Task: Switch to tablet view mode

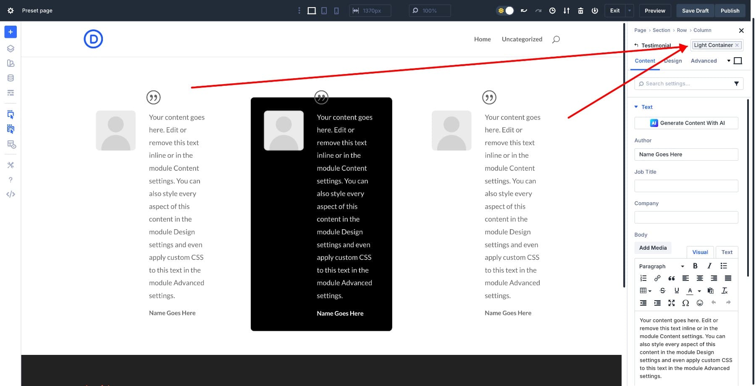Action: (x=324, y=11)
